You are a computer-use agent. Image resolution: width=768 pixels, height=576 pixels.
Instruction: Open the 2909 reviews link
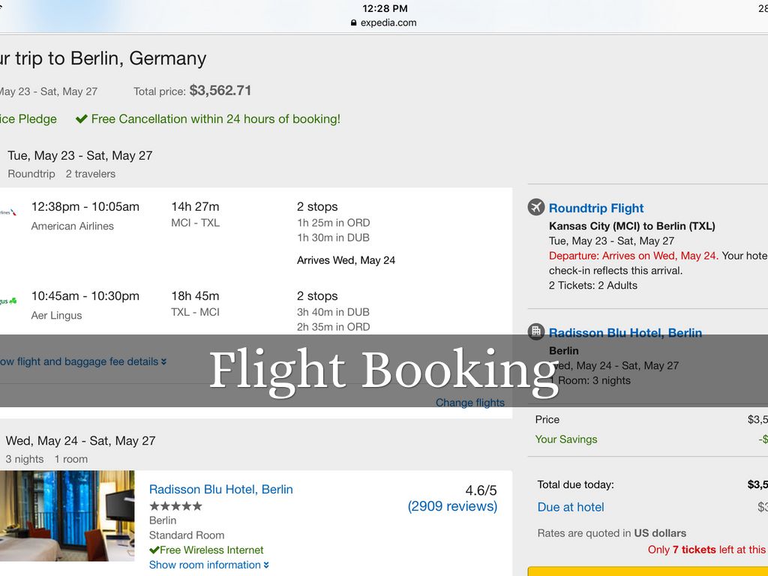pos(452,506)
